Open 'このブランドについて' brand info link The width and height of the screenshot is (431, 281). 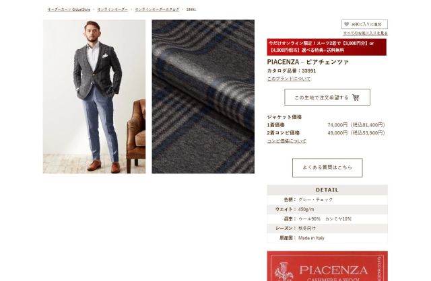(x=289, y=79)
